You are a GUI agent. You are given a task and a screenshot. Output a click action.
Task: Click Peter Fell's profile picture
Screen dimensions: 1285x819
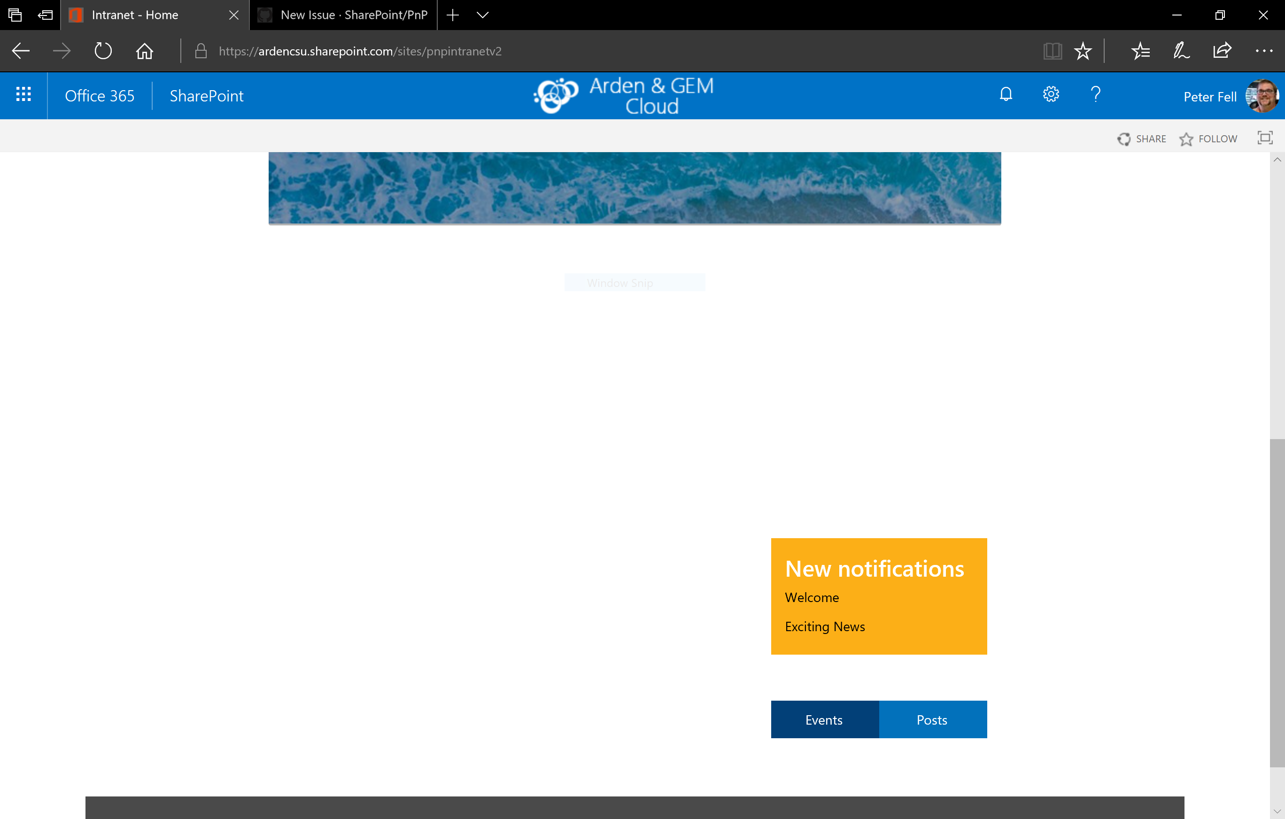pyautogui.click(x=1262, y=95)
